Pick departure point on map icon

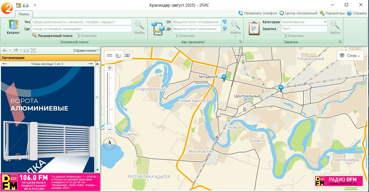coord(224,22)
